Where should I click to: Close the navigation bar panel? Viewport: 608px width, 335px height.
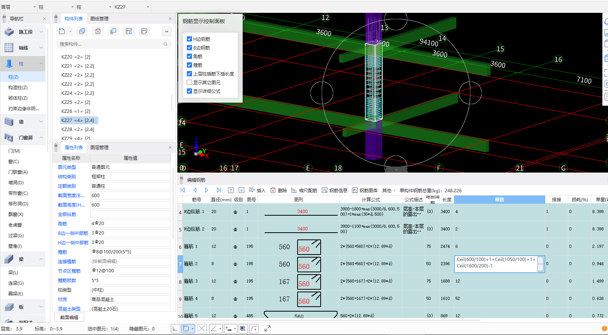pos(45,19)
